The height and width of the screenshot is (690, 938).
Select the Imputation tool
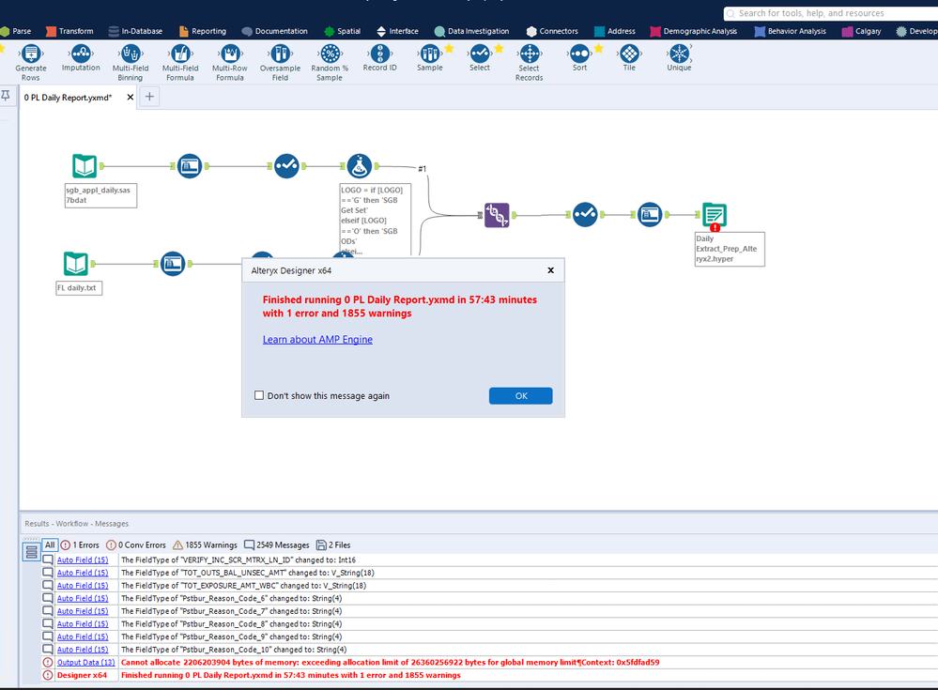coord(81,58)
